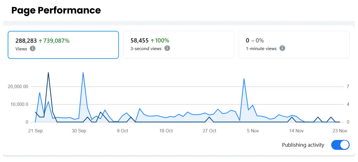Click the info icon next to 1-minute views
358x162 pixels.
pos(282,48)
